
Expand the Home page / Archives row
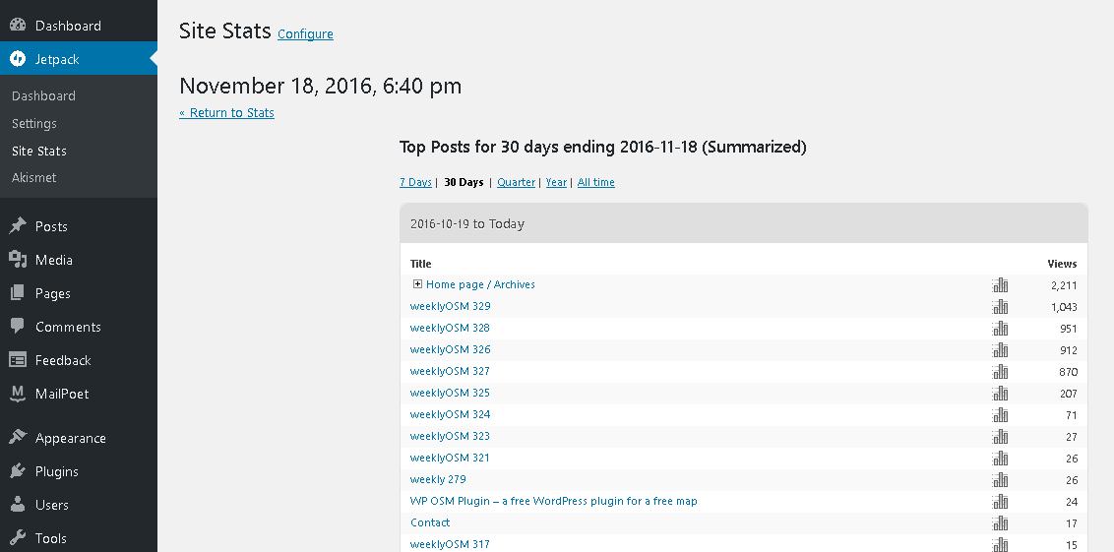click(x=417, y=284)
